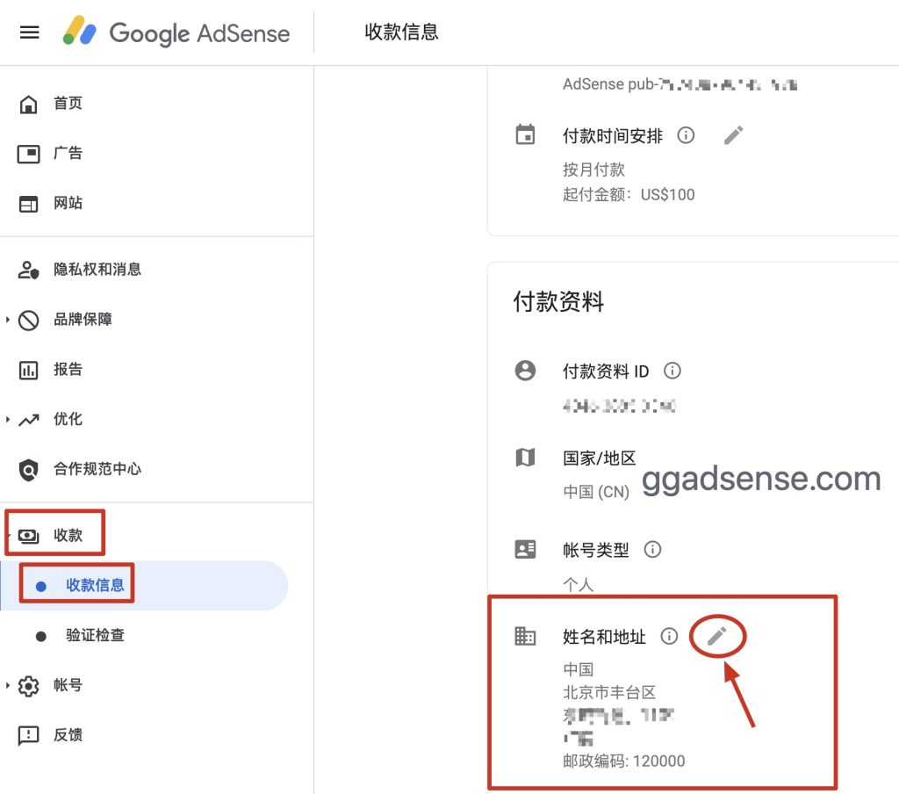Open the 报告 reports chart icon

(28, 370)
